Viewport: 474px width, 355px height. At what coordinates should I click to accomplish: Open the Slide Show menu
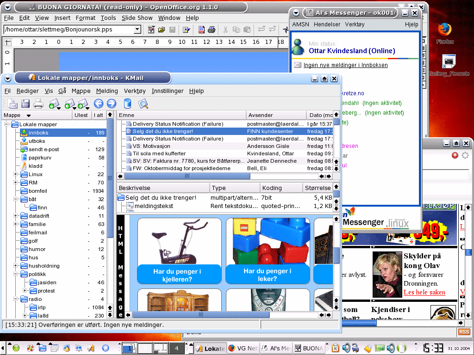click(x=137, y=18)
